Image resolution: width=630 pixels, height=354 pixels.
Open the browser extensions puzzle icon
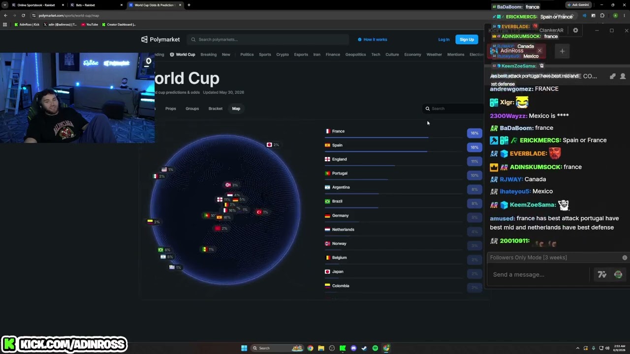(x=602, y=15)
